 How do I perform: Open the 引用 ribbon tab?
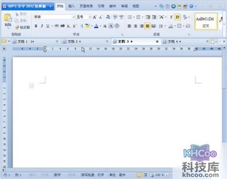(101, 6)
